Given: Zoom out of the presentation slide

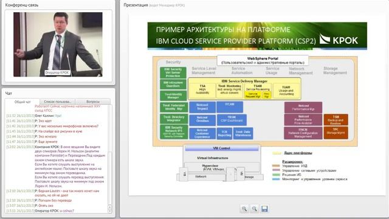Looking at the screenshot, I should pyautogui.click(x=254, y=209).
